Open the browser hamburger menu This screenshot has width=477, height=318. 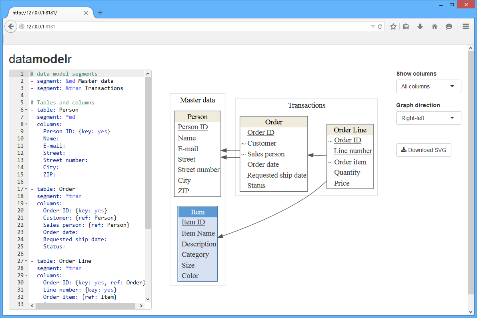coord(466,26)
